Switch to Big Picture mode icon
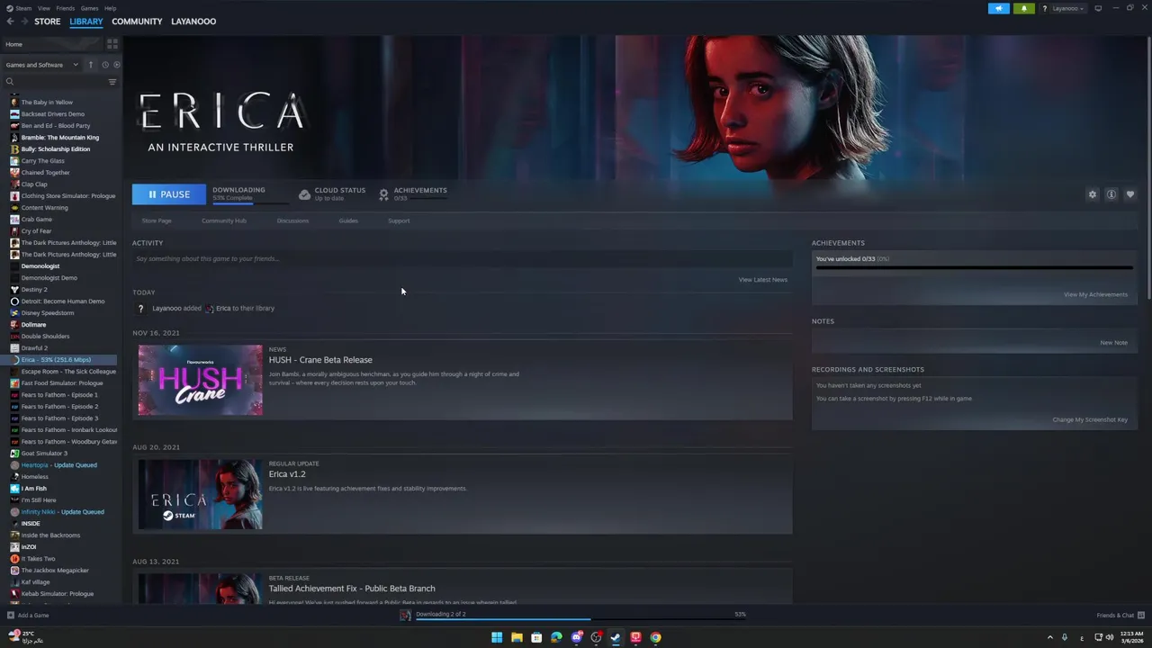The width and height of the screenshot is (1152, 648). click(x=1099, y=8)
